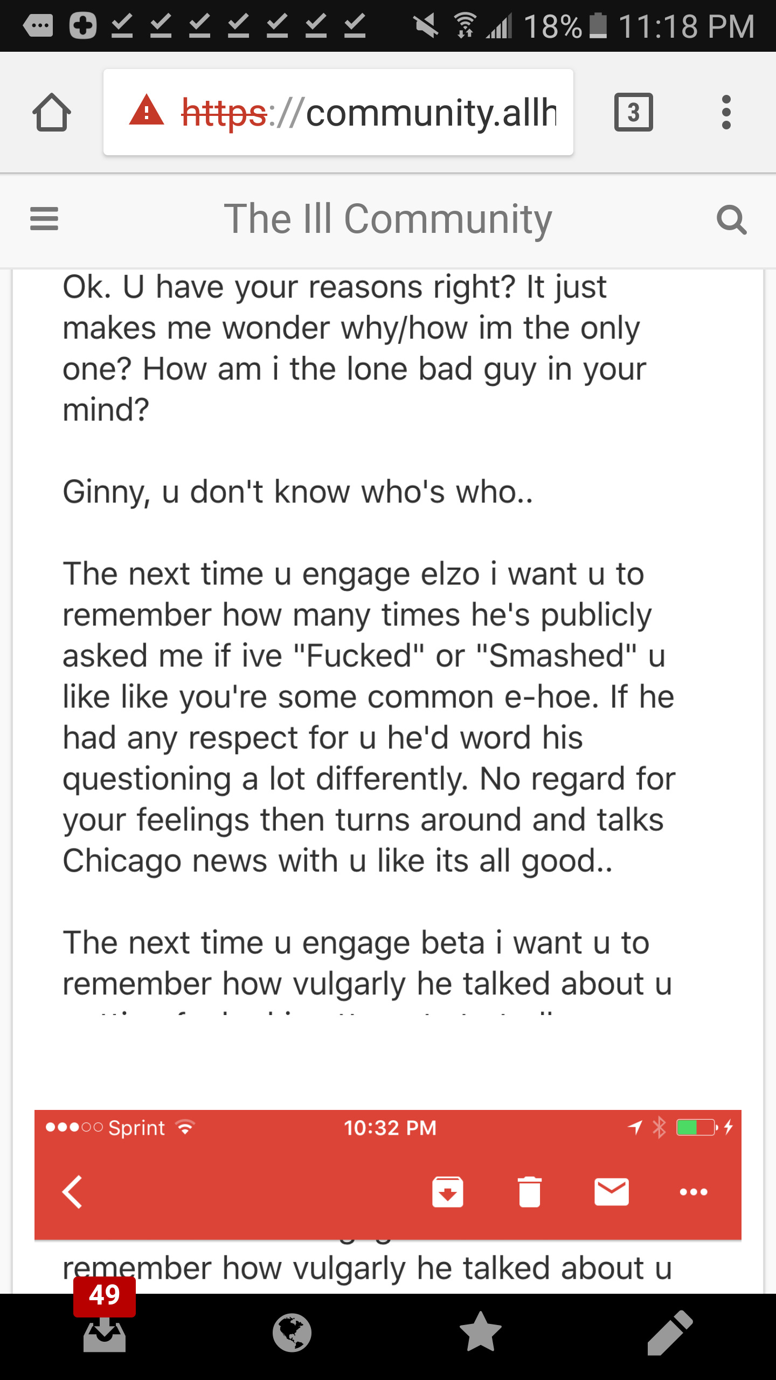Mark as unread with the envelope icon
The height and width of the screenshot is (1380, 776).
coord(612,1192)
